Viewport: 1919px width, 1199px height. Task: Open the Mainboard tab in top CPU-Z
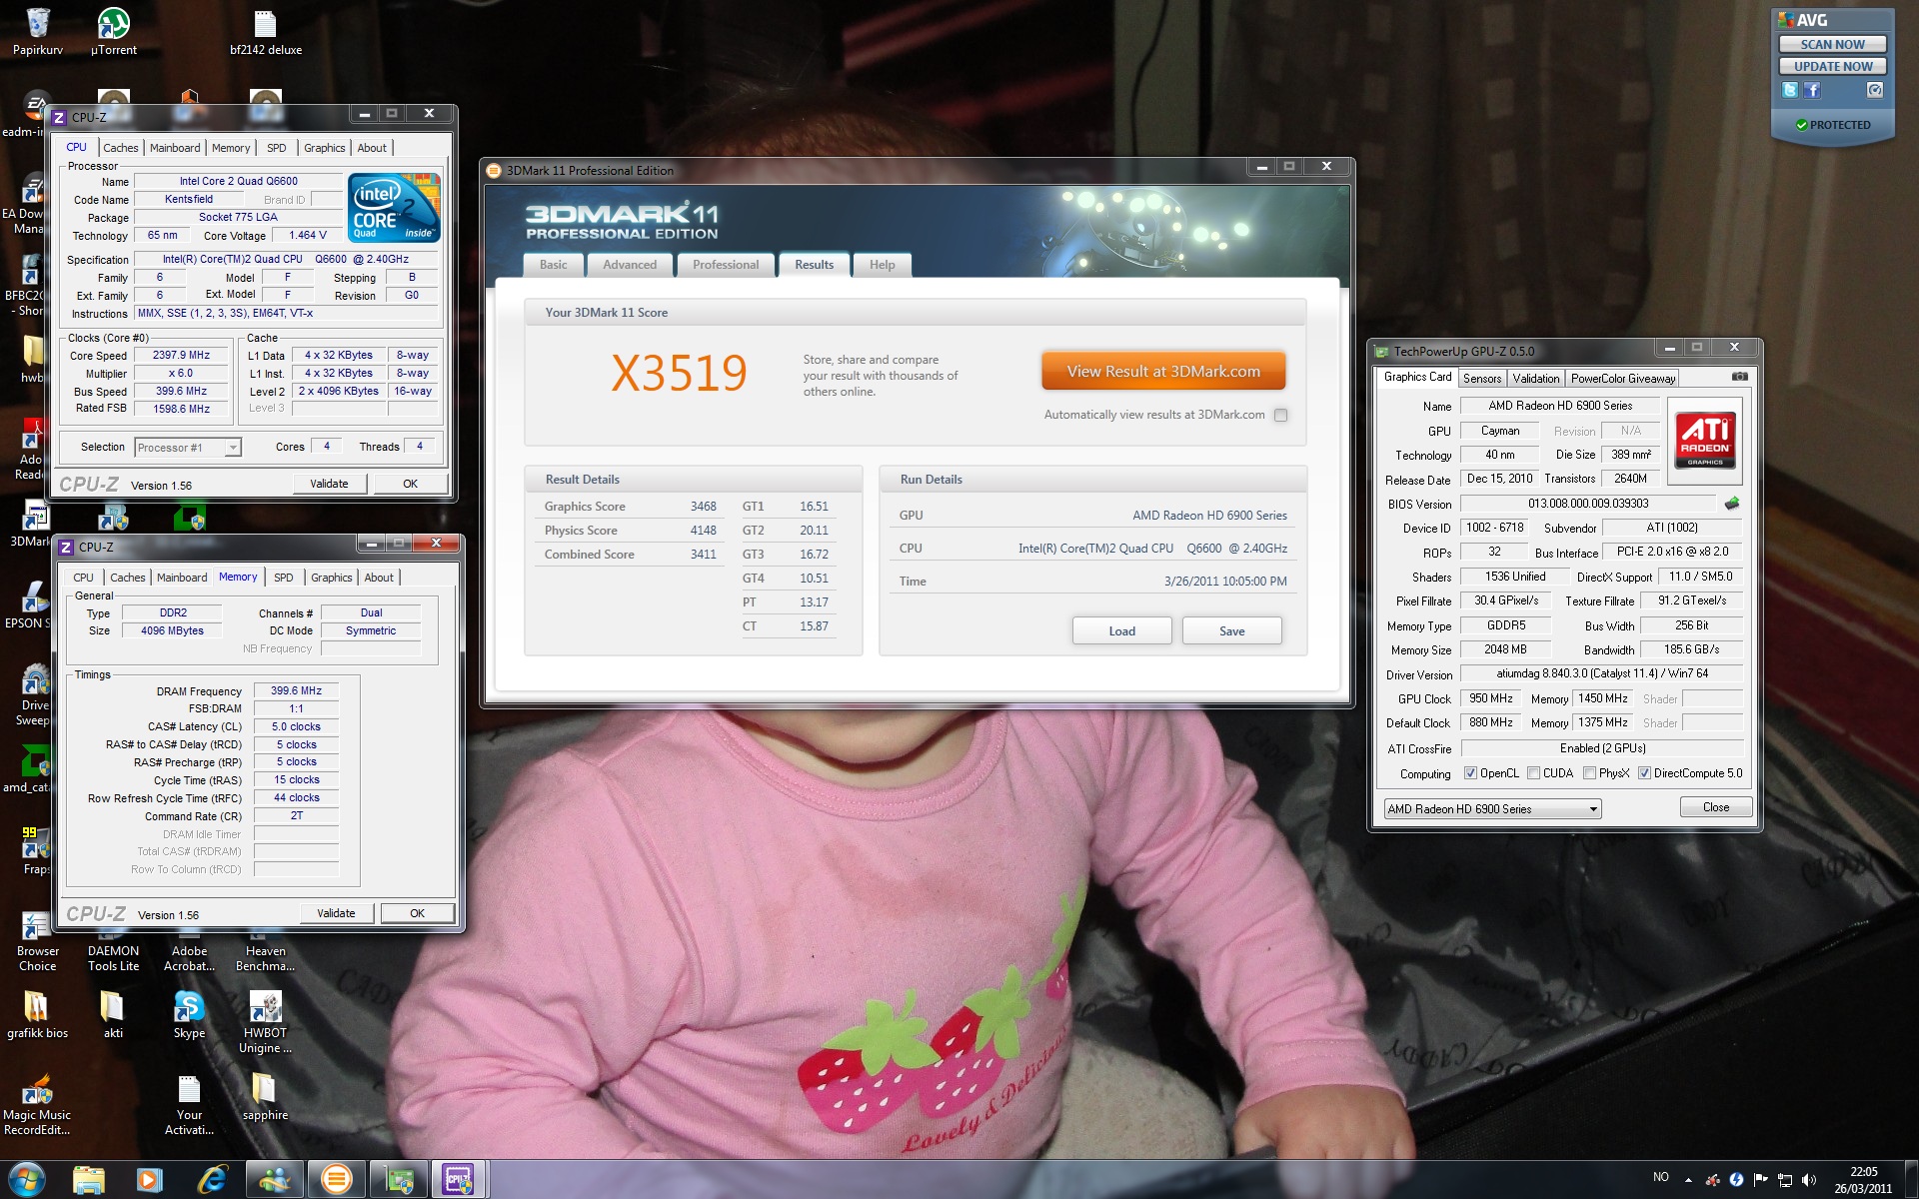point(175,148)
